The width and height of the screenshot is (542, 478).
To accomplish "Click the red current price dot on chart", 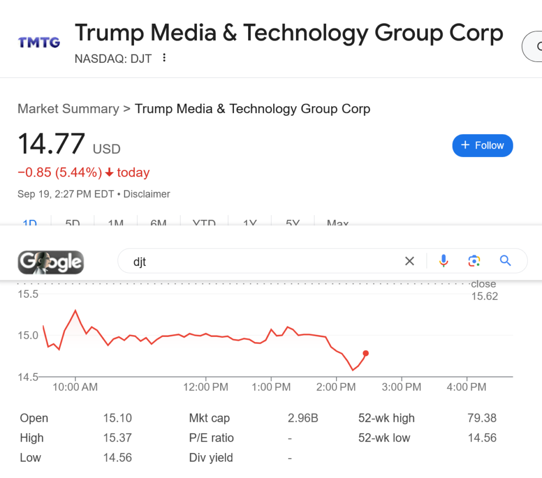I will [366, 353].
